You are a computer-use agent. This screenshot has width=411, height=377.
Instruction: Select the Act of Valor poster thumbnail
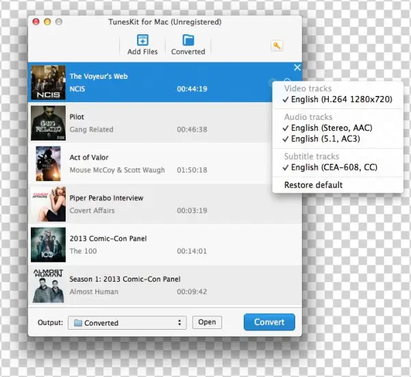tap(48, 163)
